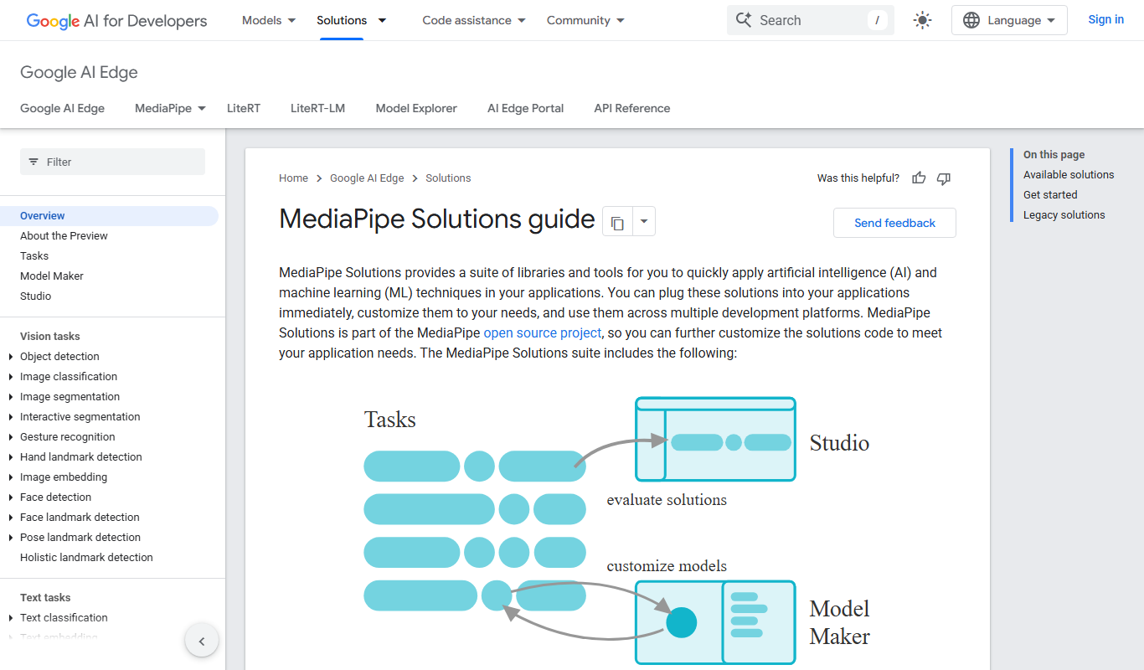The image size is (1144, 670).
Task: Open the Model Explorer tab
Action: pyautogui.click(x=416, y=108)
